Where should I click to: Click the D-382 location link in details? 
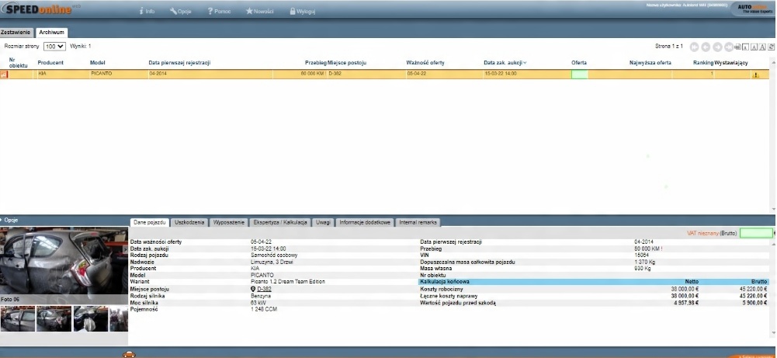point(264,289)
